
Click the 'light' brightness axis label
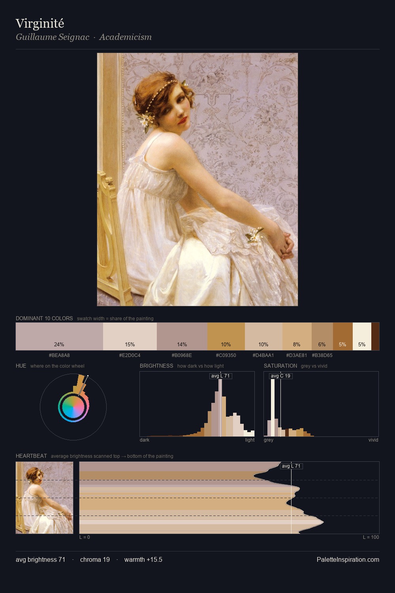click(x=250, y=440)
